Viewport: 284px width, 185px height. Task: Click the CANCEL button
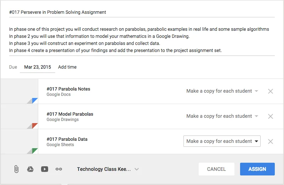click(x=216, y=169)
